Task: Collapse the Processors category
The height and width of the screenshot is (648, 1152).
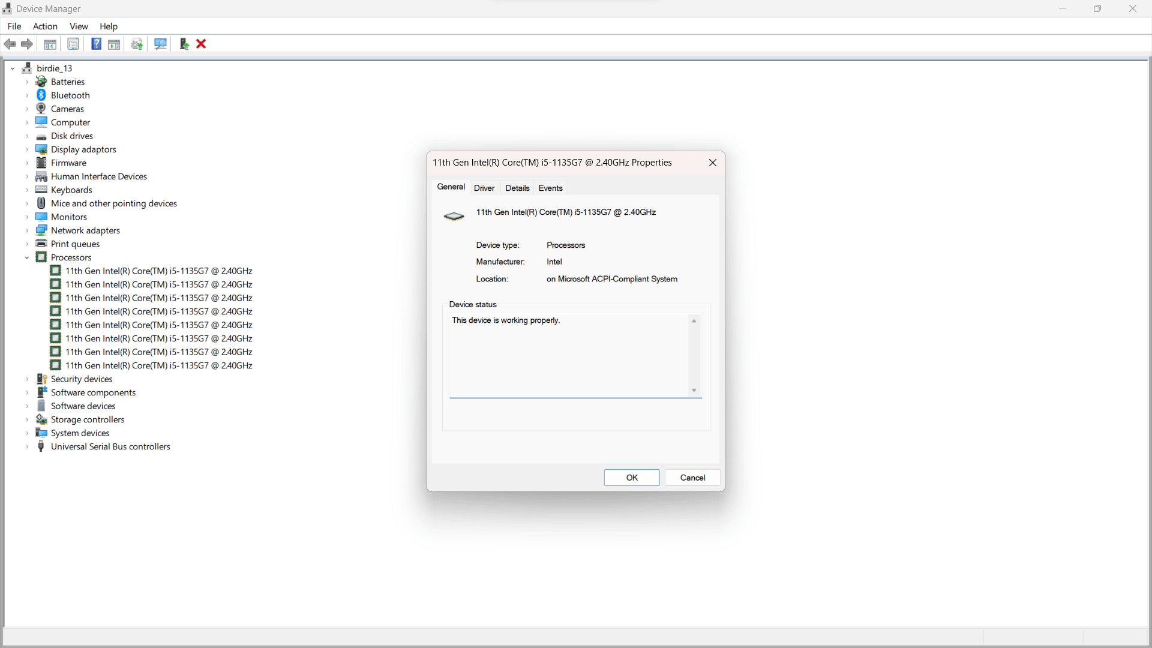Action: [x=27, y=257]
